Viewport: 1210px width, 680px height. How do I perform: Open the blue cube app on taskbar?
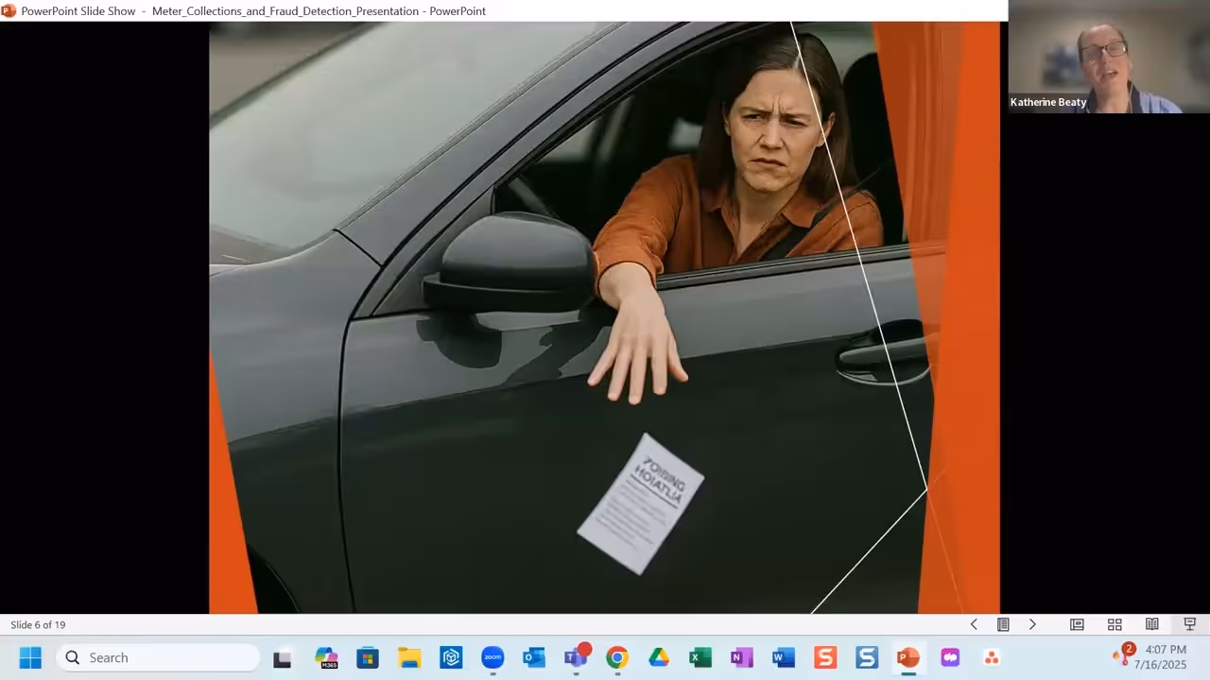pyautogui.click(x=451, y=657)
